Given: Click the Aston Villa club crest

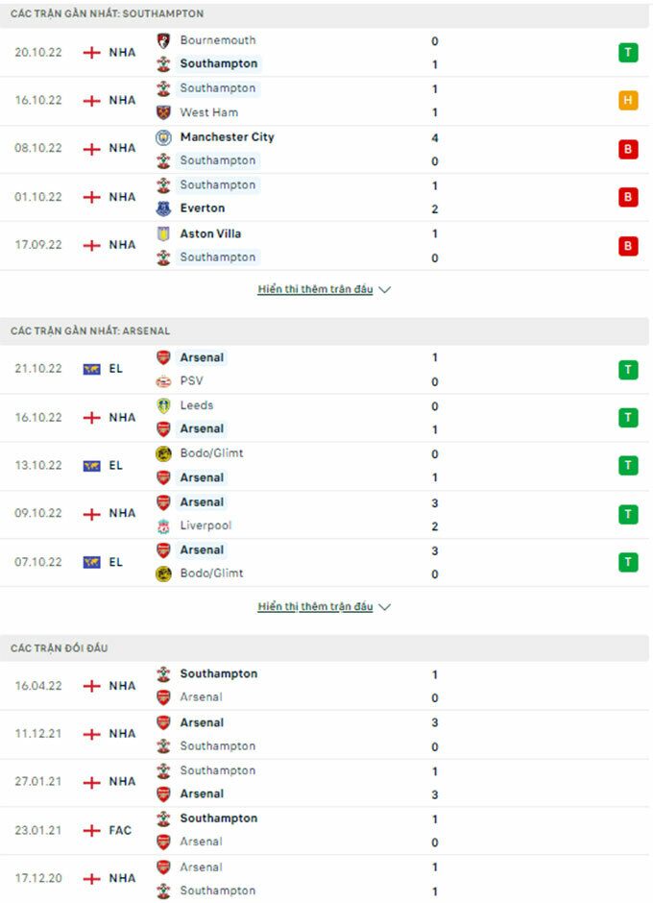Looking at the screenshot, I should pyautogui.click(x=163, y=233).
